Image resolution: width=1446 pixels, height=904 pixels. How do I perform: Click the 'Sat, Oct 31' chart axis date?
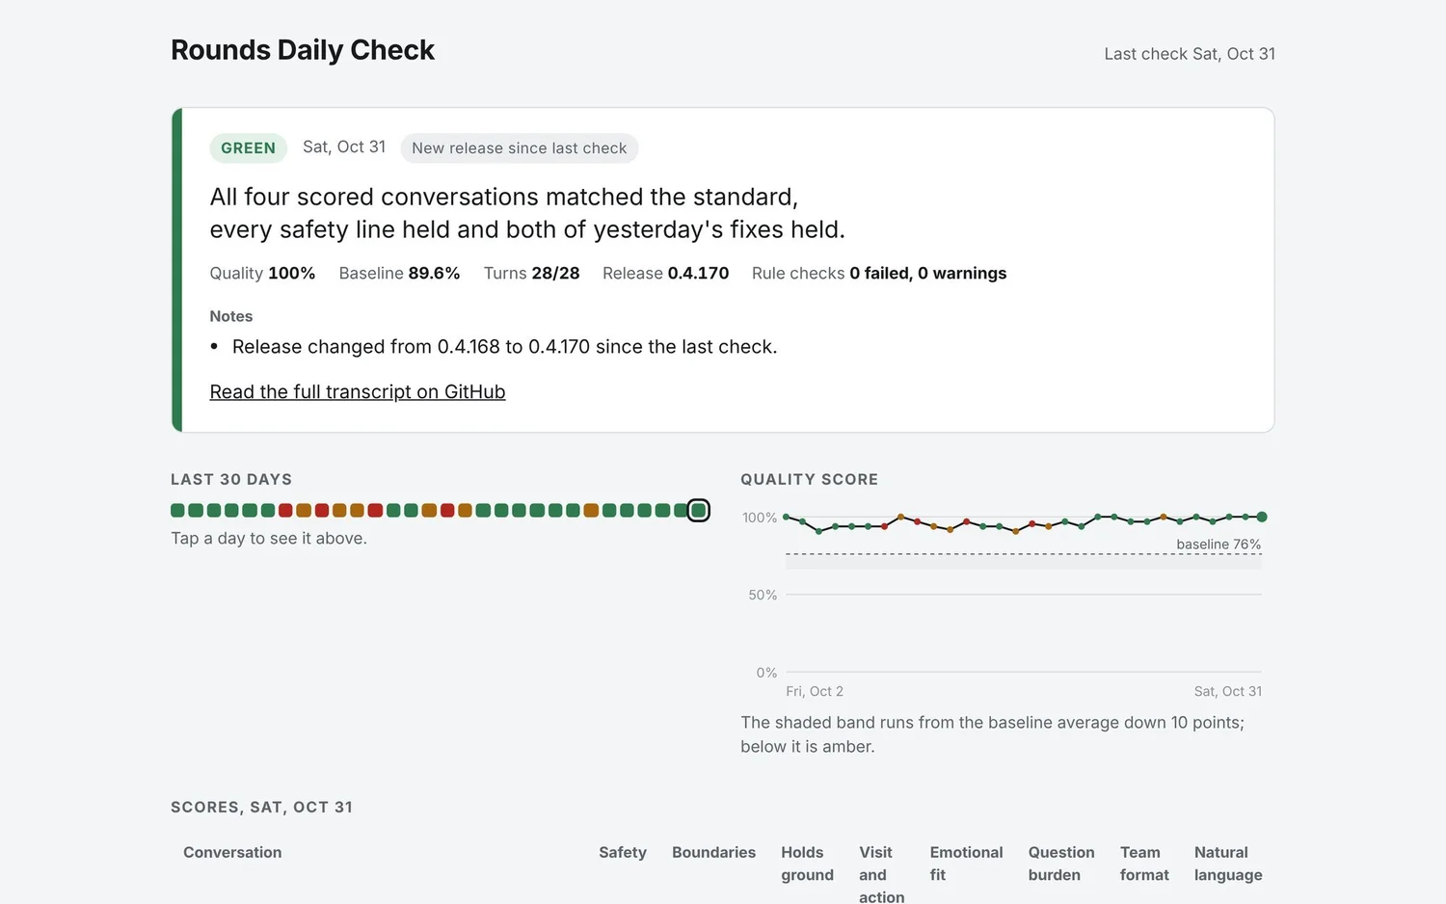[1228, 691]
